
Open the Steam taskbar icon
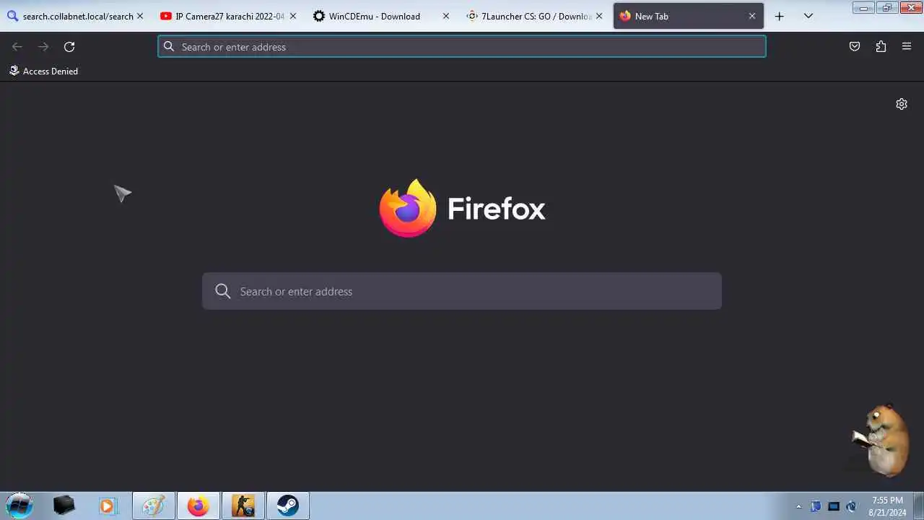click(288, 506)
